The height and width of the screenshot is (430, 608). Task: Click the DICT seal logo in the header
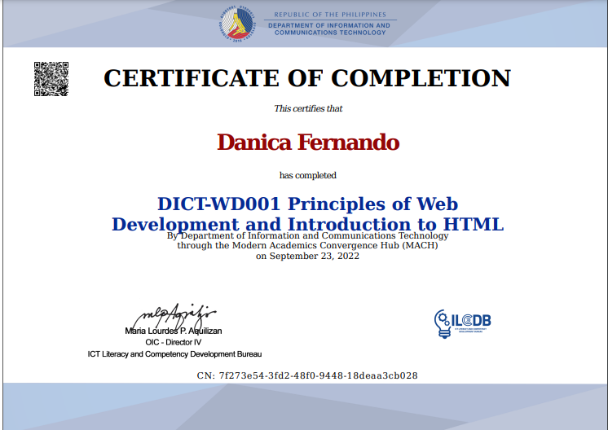tap(238, 24)
